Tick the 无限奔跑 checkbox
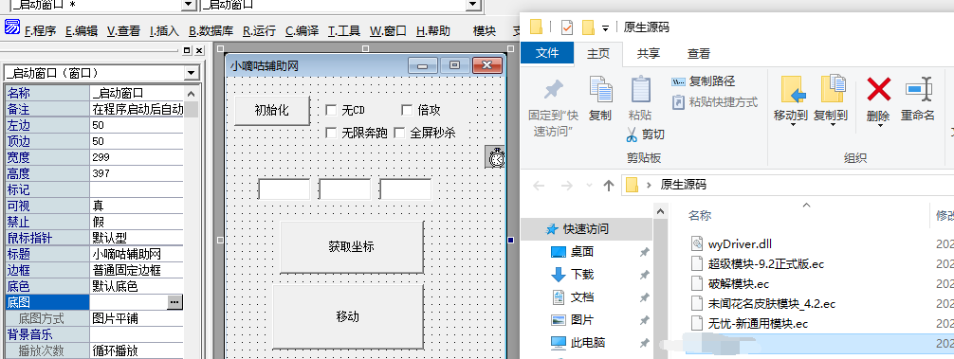Image resolution: width=954 pixels, height=359 pixels. (331, 133)
